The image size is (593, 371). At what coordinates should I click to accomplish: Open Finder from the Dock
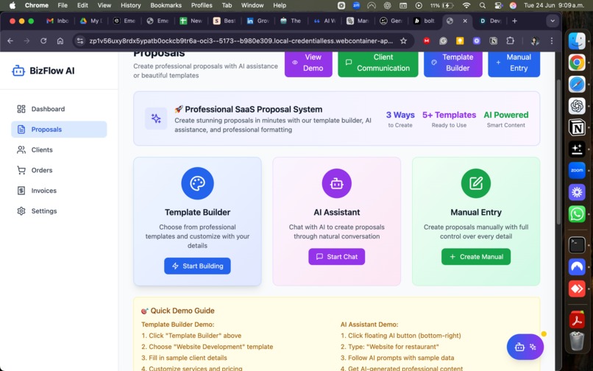point(577,41)
